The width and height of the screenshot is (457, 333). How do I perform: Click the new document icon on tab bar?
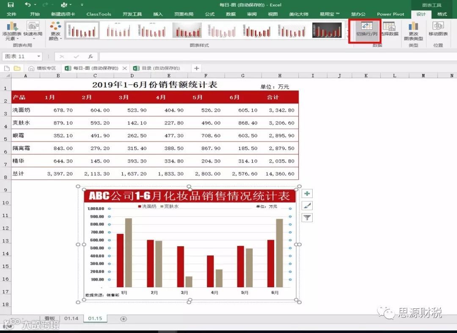(x=7, y=68)
